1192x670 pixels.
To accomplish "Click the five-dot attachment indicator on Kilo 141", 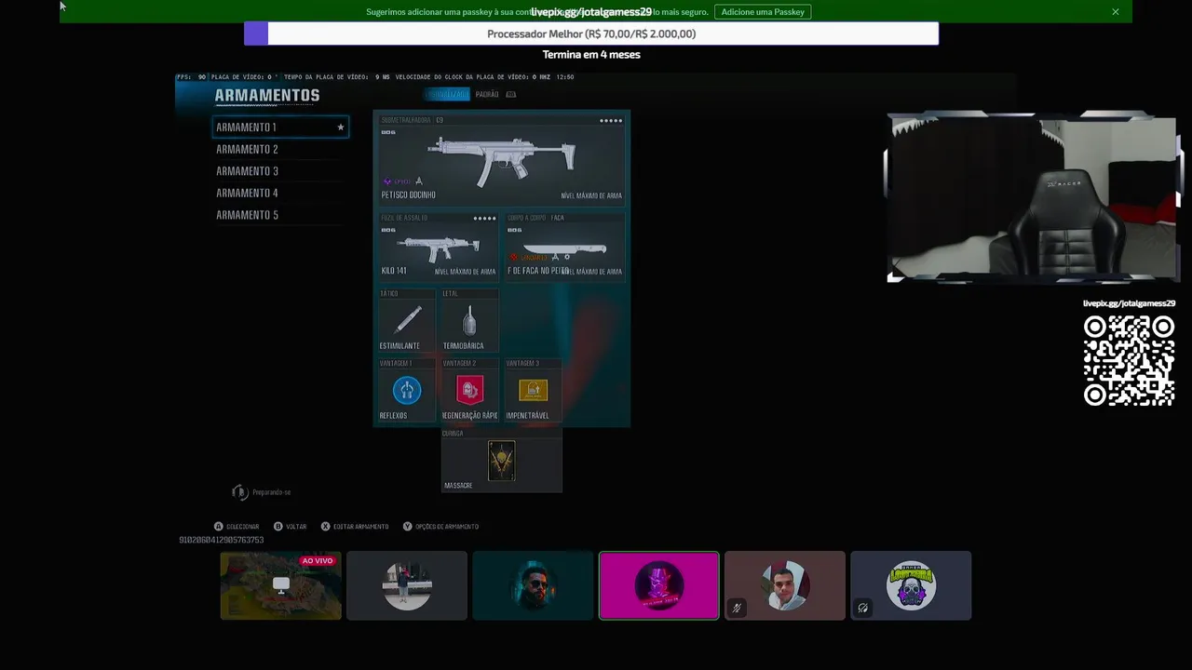I will point(484,219).
